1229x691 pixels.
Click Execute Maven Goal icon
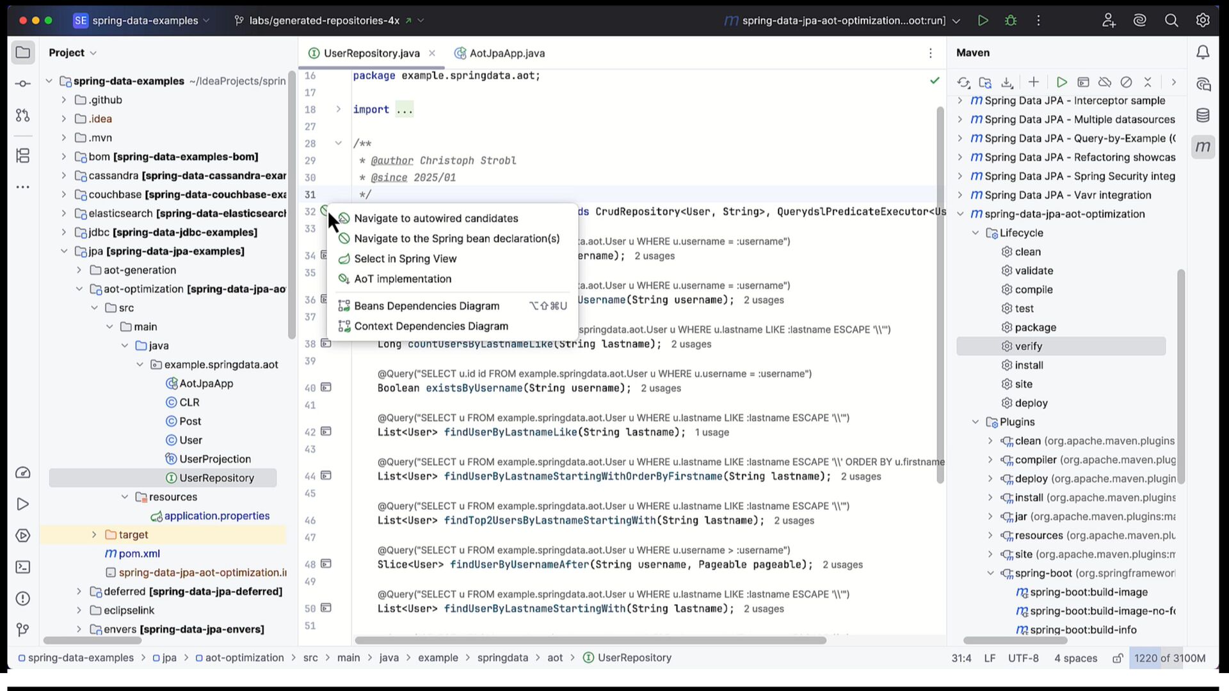[x=1083, y=83]
